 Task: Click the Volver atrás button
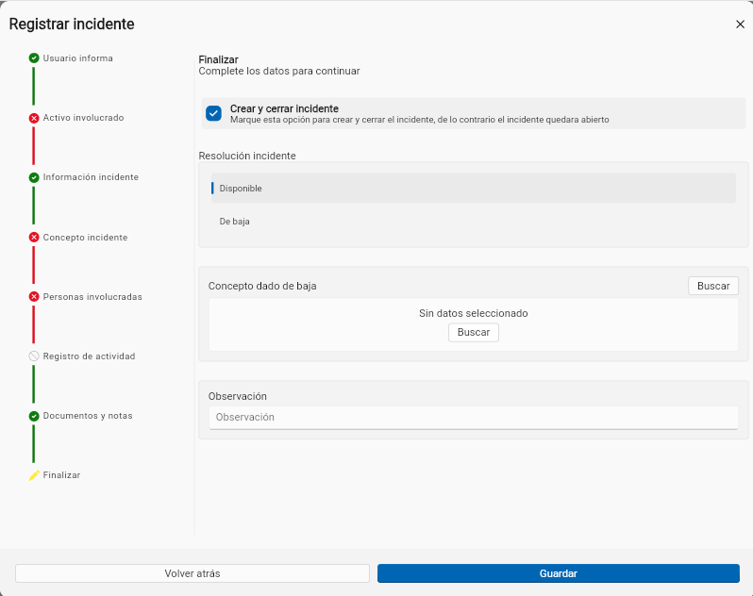pyautogui.click(x=192, y=573)
